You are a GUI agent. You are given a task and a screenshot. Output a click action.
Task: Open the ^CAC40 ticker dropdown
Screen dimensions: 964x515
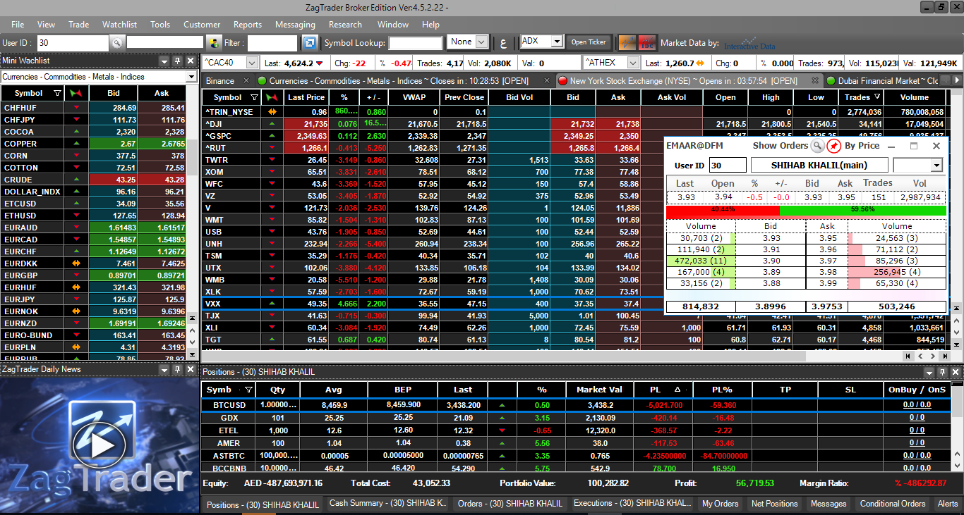coord(253,63)
